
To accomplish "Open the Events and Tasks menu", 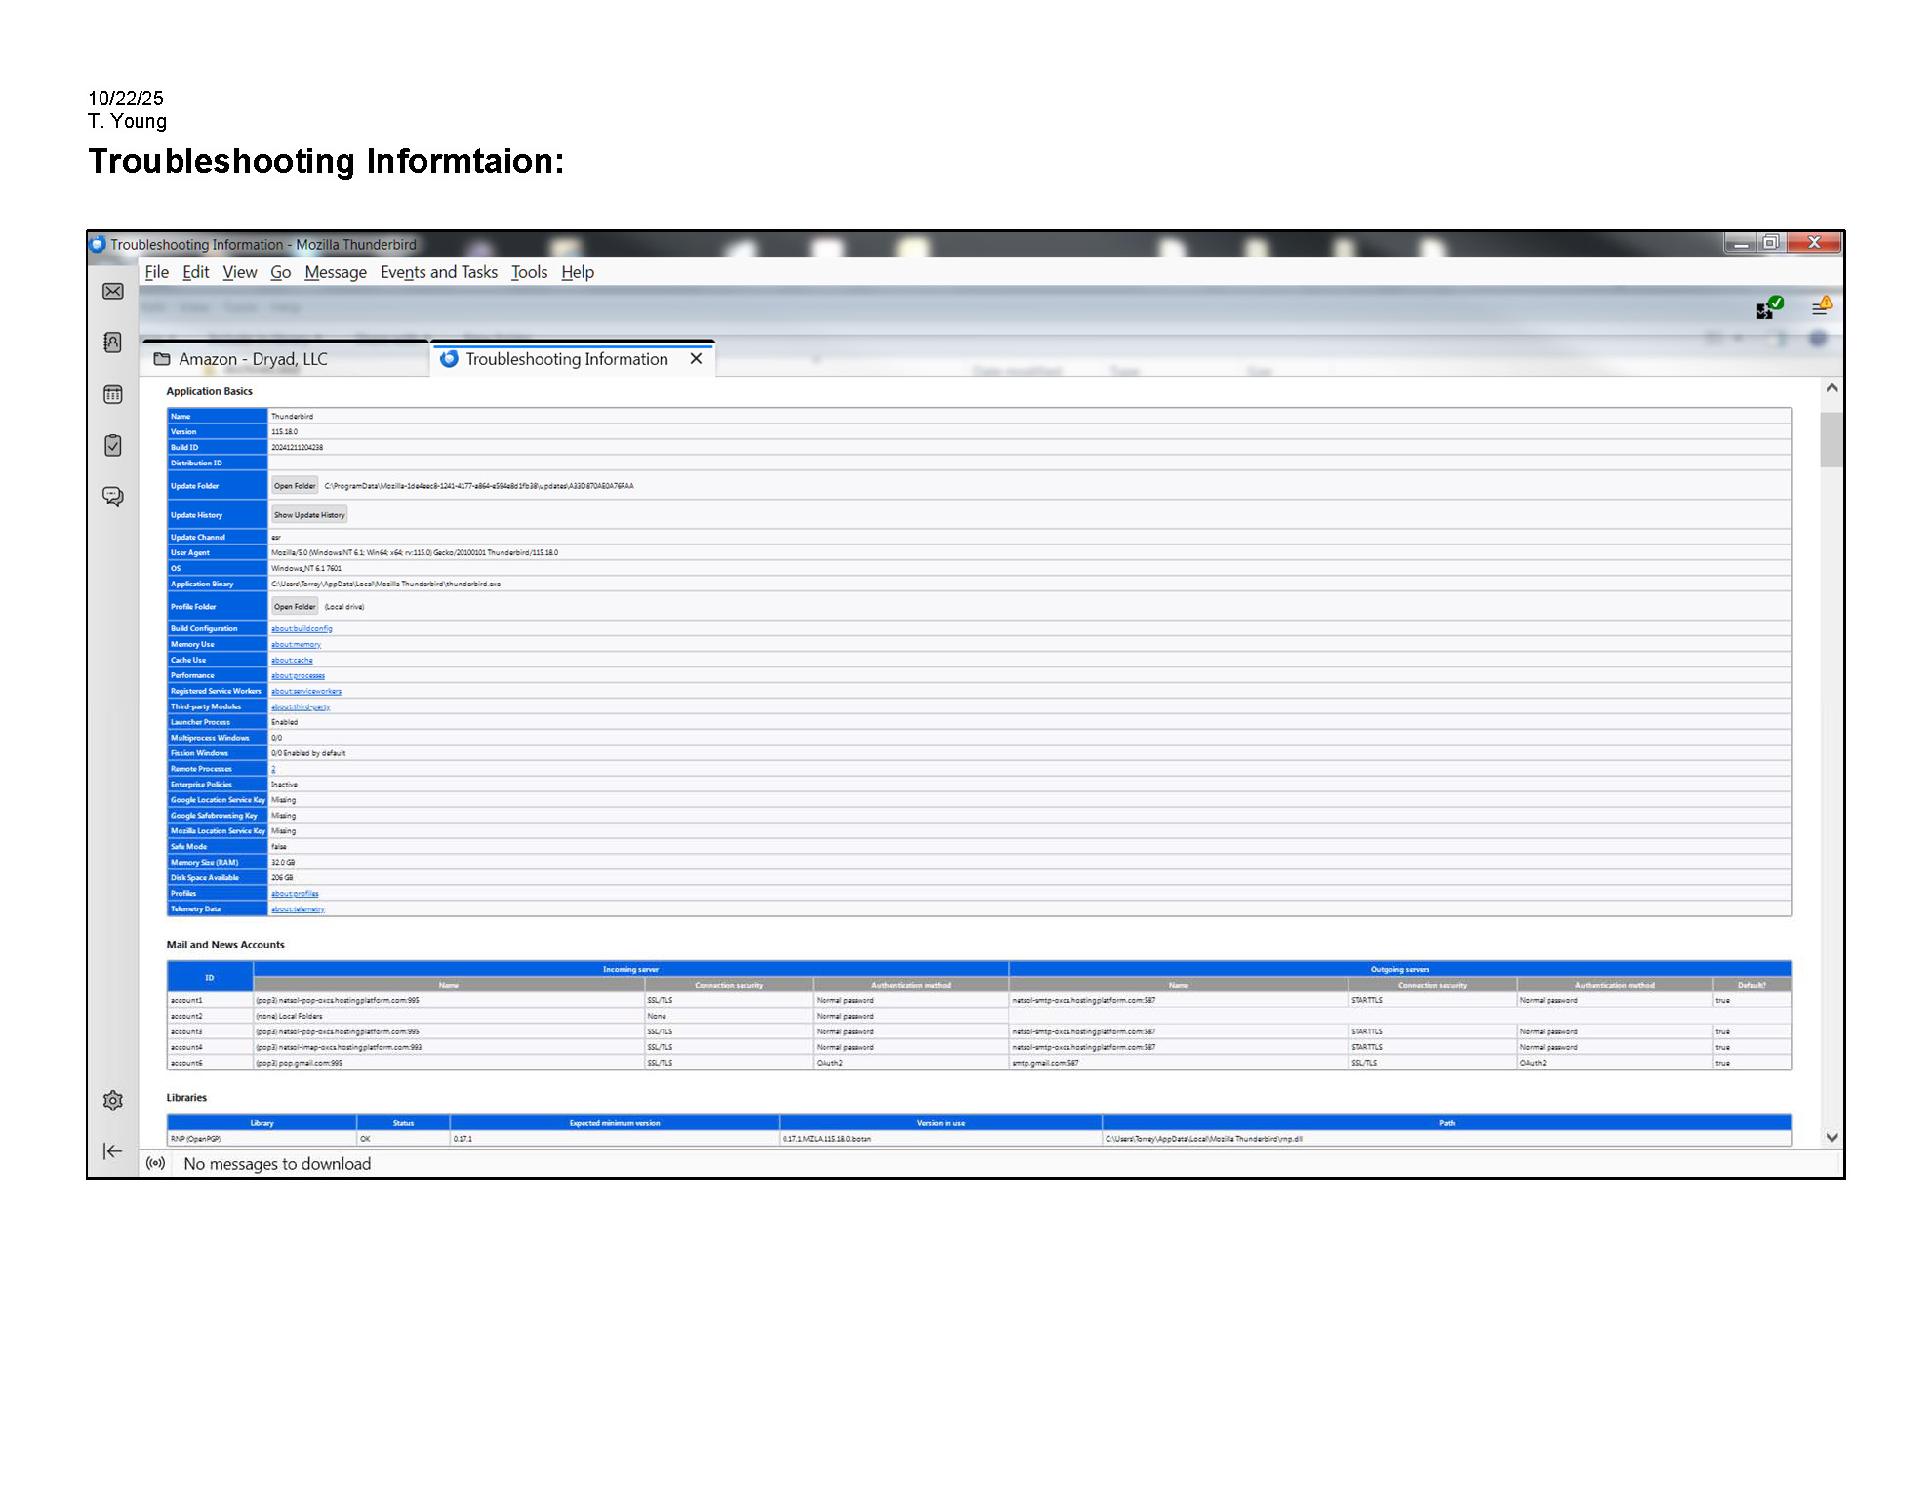I will coord(438,272).
